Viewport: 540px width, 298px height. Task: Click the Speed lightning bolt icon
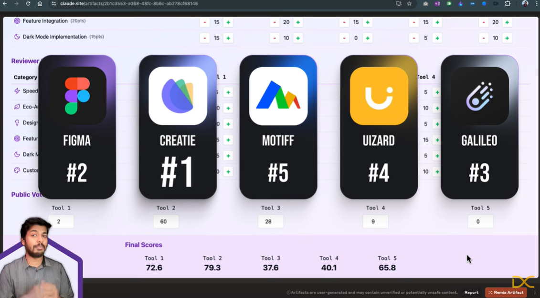(x=17, y=91)
